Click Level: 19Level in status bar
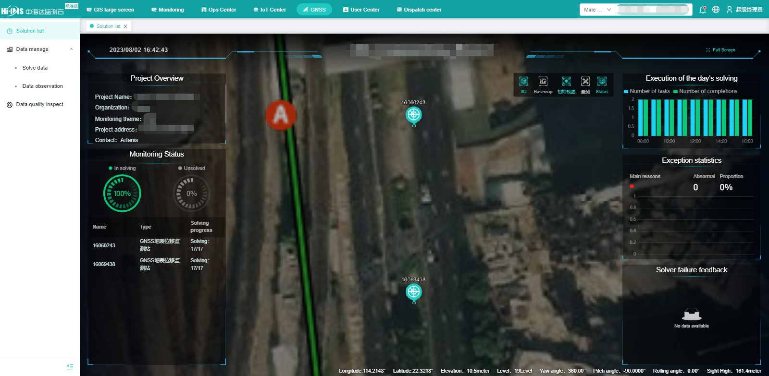This screenshot has height=376, width=769. click(x=514, y=371)
